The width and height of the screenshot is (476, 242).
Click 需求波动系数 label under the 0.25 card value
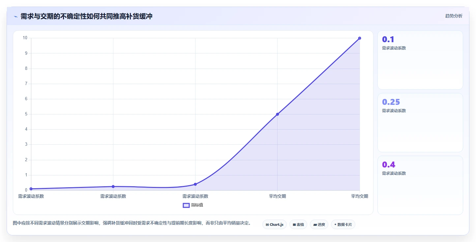pyautogui.click(x=394, y=111)
